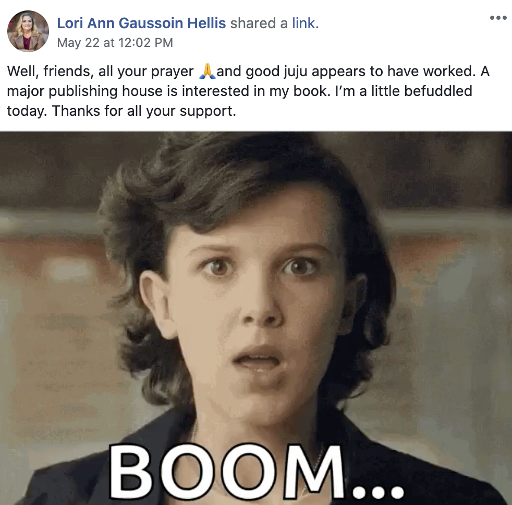The image size is (512, 505).
Task: Open the shared GIF image
Action: click(x=256, y=318)
